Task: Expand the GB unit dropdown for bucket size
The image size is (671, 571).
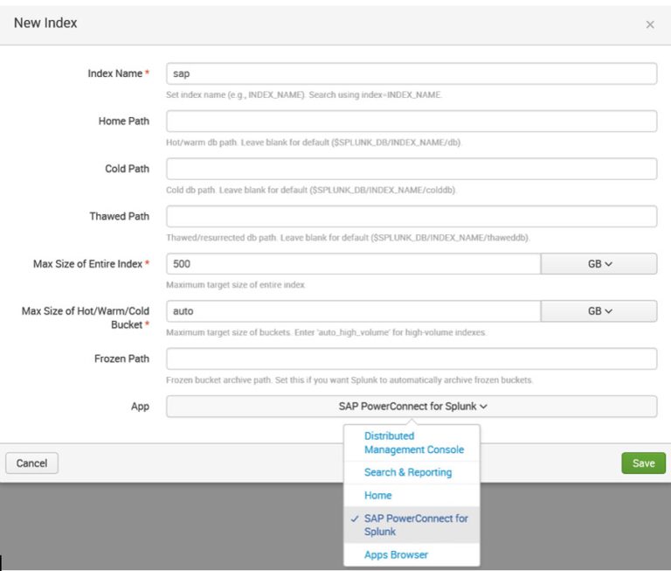Action: click(x=599, y=310)
